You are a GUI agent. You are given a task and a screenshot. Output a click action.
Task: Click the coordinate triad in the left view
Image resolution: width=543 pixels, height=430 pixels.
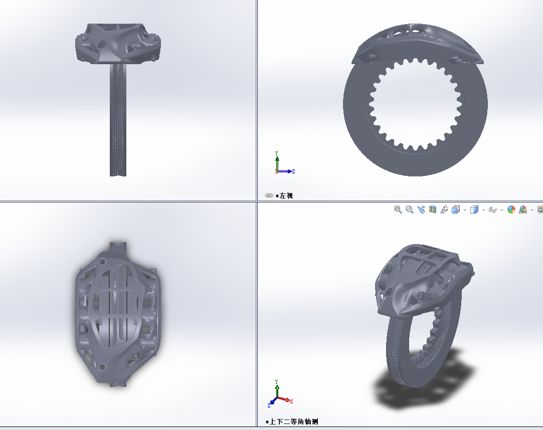285,163
